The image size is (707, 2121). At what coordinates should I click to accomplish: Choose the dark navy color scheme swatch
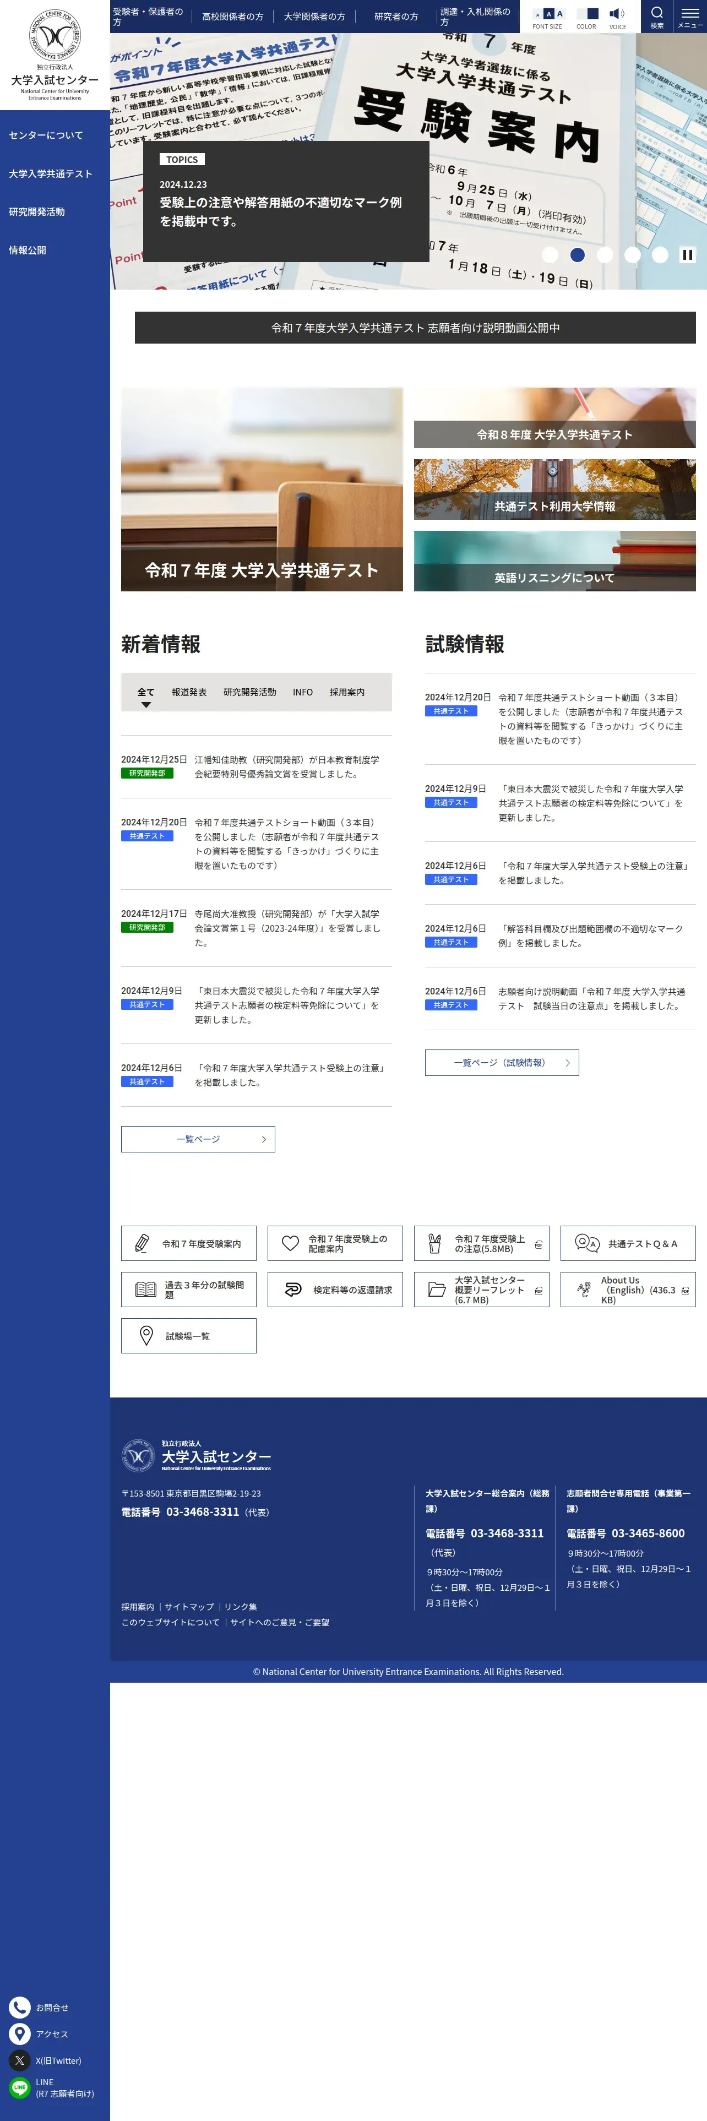(x=592, y=14)
